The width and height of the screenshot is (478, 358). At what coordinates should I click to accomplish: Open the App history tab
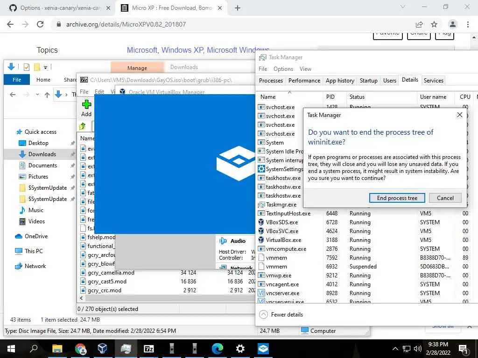(x=340, y=81)
